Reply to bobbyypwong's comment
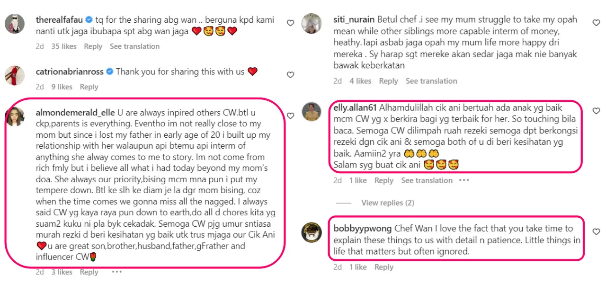This screenshot has width=606, height=284. tap(384, 267)
